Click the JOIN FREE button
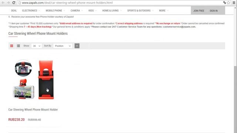The width and height of the screenshot is (237, 133). [198, 11]
